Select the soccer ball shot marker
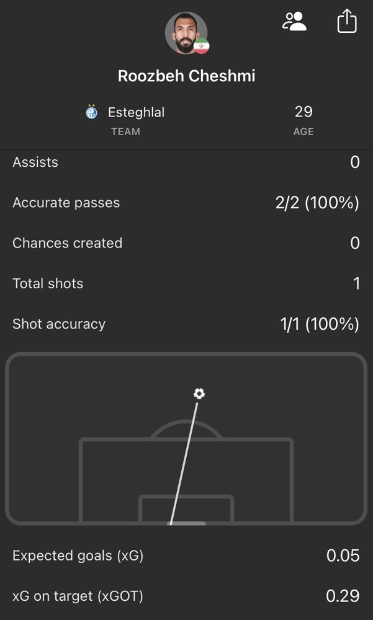 click(x=199, y=393)
